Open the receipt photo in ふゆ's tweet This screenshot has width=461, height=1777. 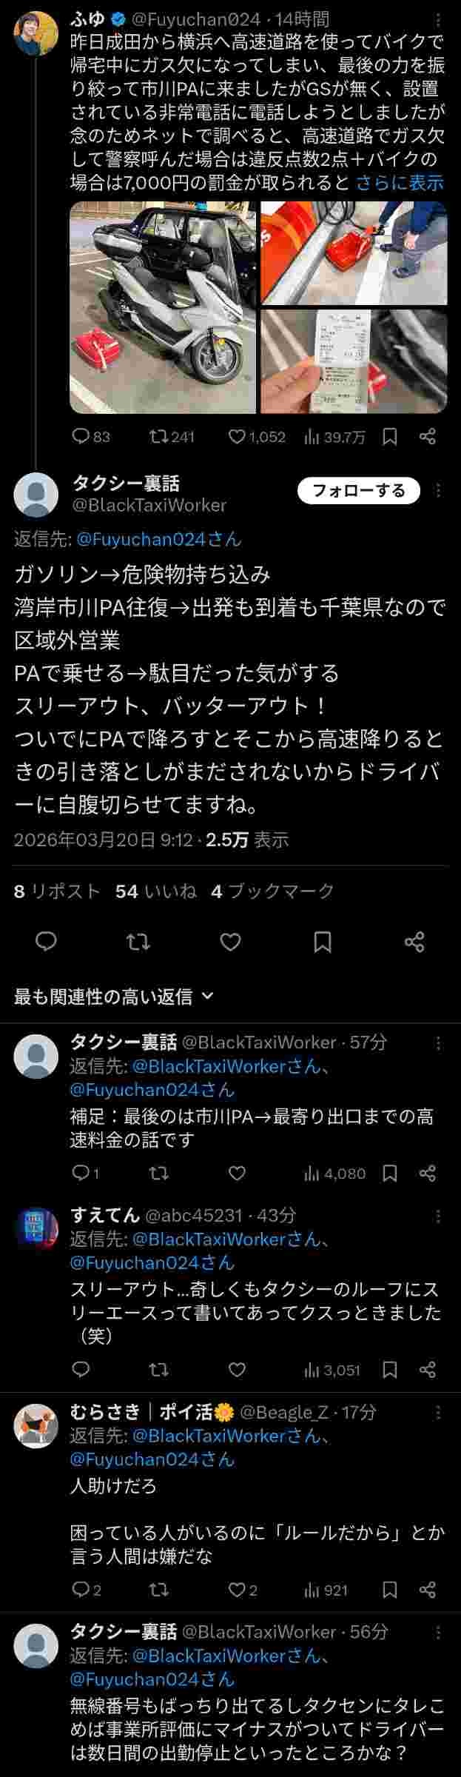354,361
